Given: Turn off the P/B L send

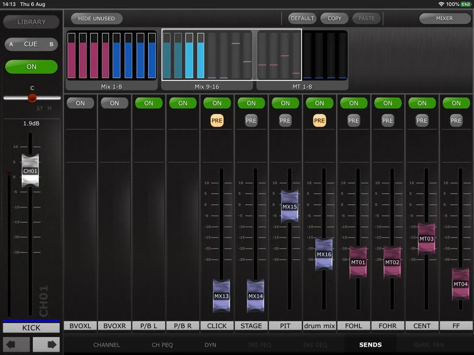Looking at the screenshot, I should (149, 103).
